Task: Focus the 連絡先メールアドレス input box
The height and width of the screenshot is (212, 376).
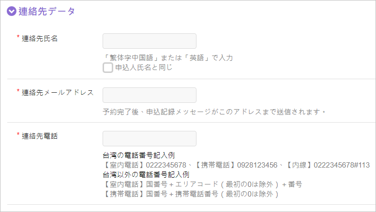Action: [150, 95]
